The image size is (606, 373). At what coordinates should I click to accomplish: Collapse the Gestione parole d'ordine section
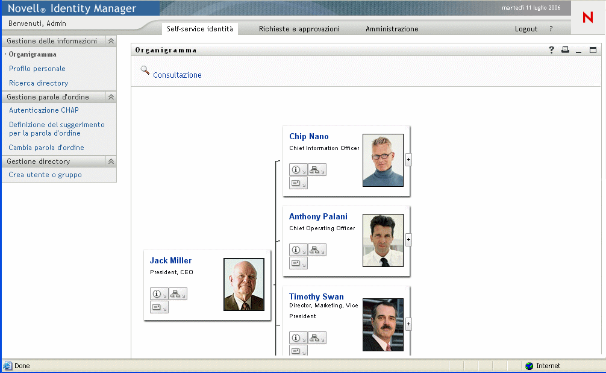(x=111, y=97)
